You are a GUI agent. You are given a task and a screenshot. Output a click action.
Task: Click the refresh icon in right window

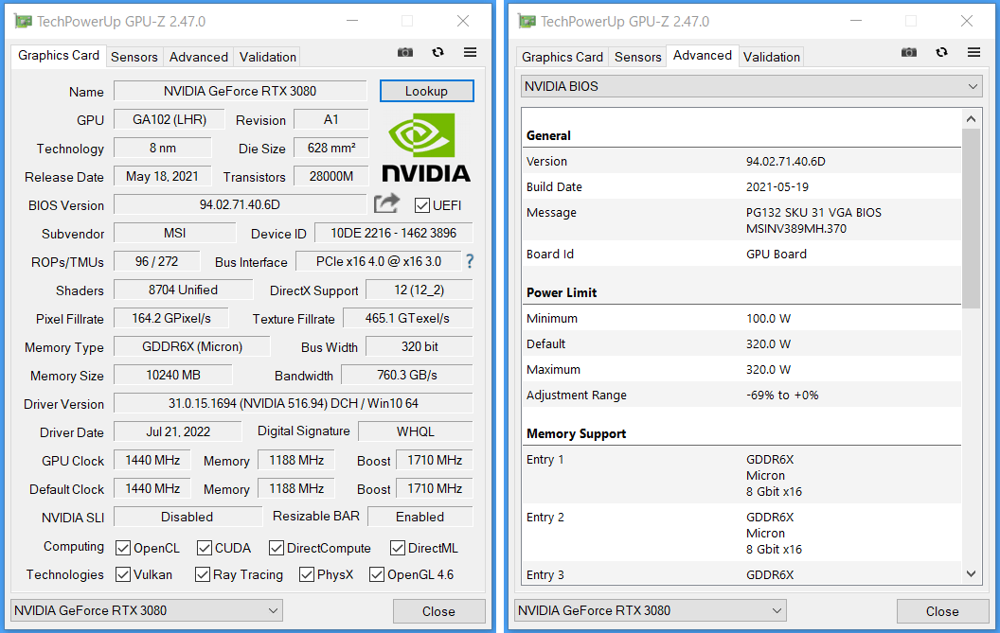tap(941, 52)
